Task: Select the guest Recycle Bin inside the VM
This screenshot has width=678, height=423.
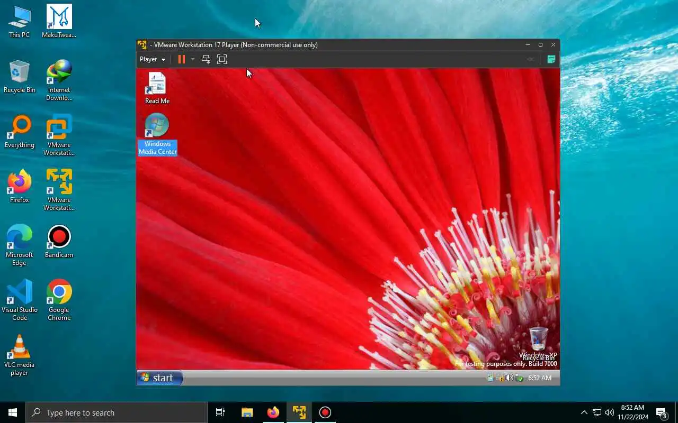Action: click(539, 344)
